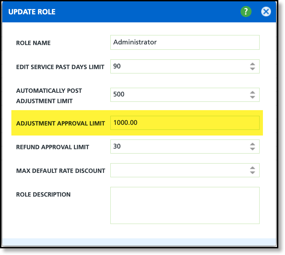The width and height of the screenshot is (285, 255).
Task: Click the Role Name input field
Action: click(185, 42)
